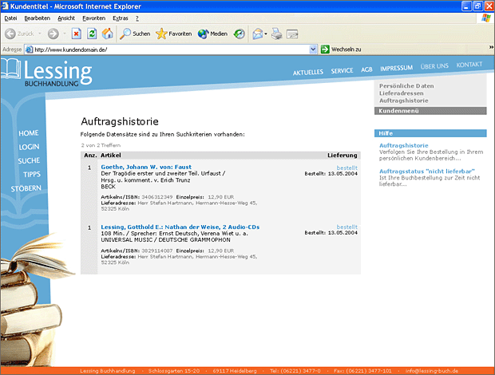Click the Stop loading icon

[76, 34]
